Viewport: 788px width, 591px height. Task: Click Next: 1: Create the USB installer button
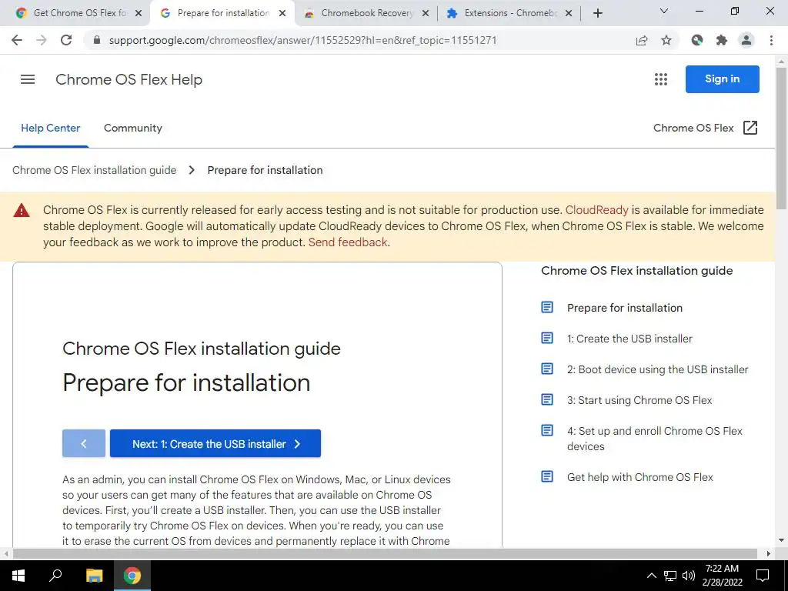215,443
